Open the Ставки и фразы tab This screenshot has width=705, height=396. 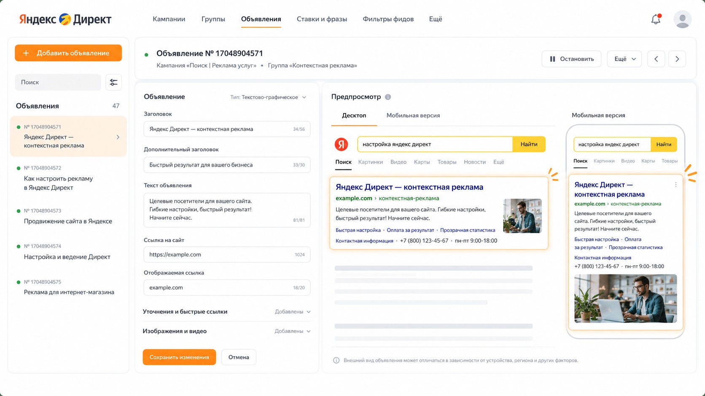(322, 19)
